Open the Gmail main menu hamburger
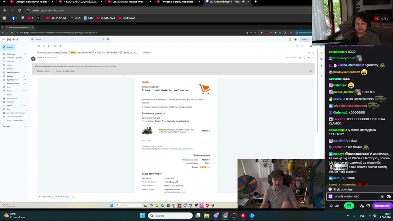 4,39
